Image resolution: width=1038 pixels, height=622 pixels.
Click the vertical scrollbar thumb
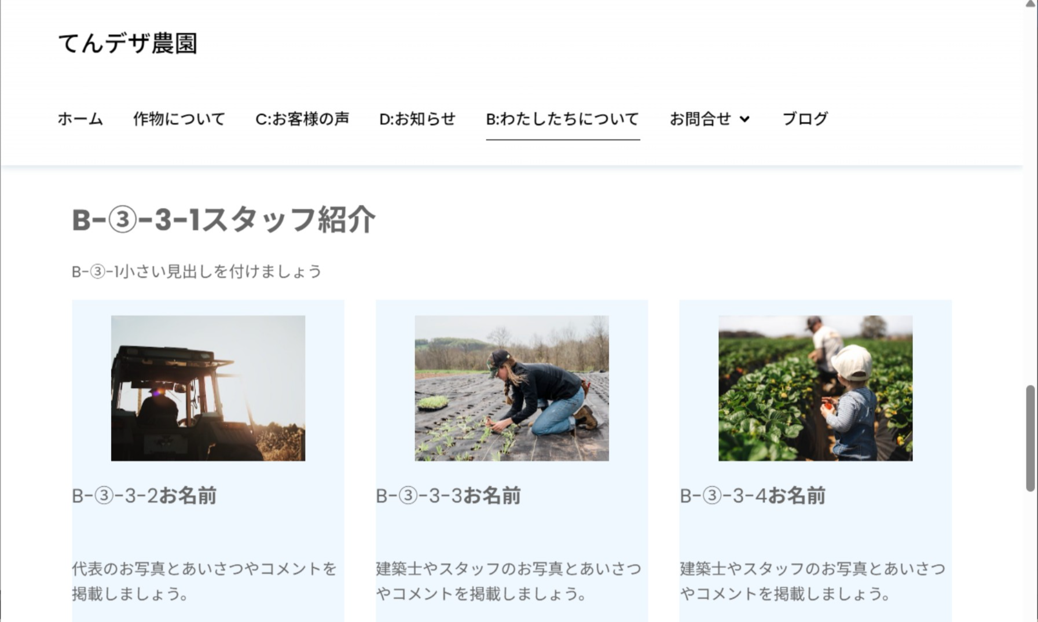1030,438
